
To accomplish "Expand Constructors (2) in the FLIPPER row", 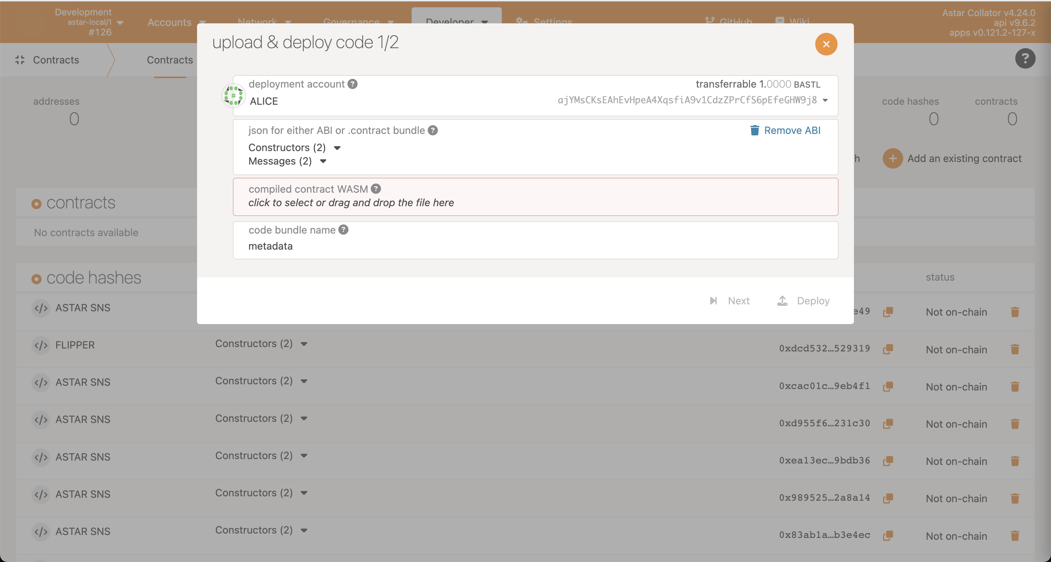I will [261, 344].
